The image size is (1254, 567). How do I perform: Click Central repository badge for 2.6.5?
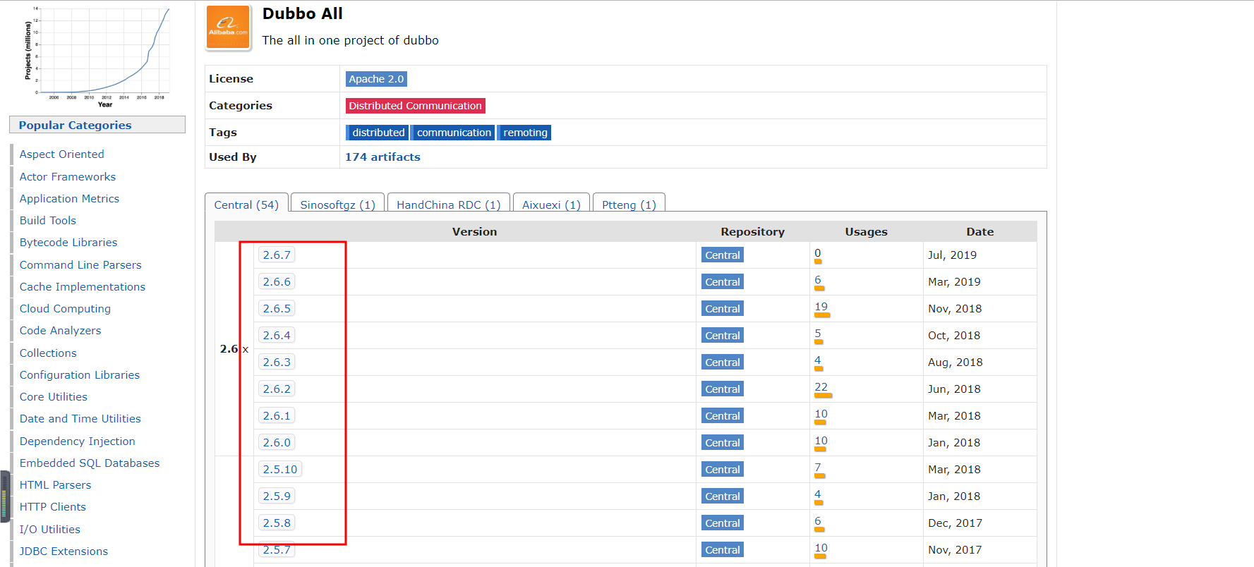pos(723,309)
